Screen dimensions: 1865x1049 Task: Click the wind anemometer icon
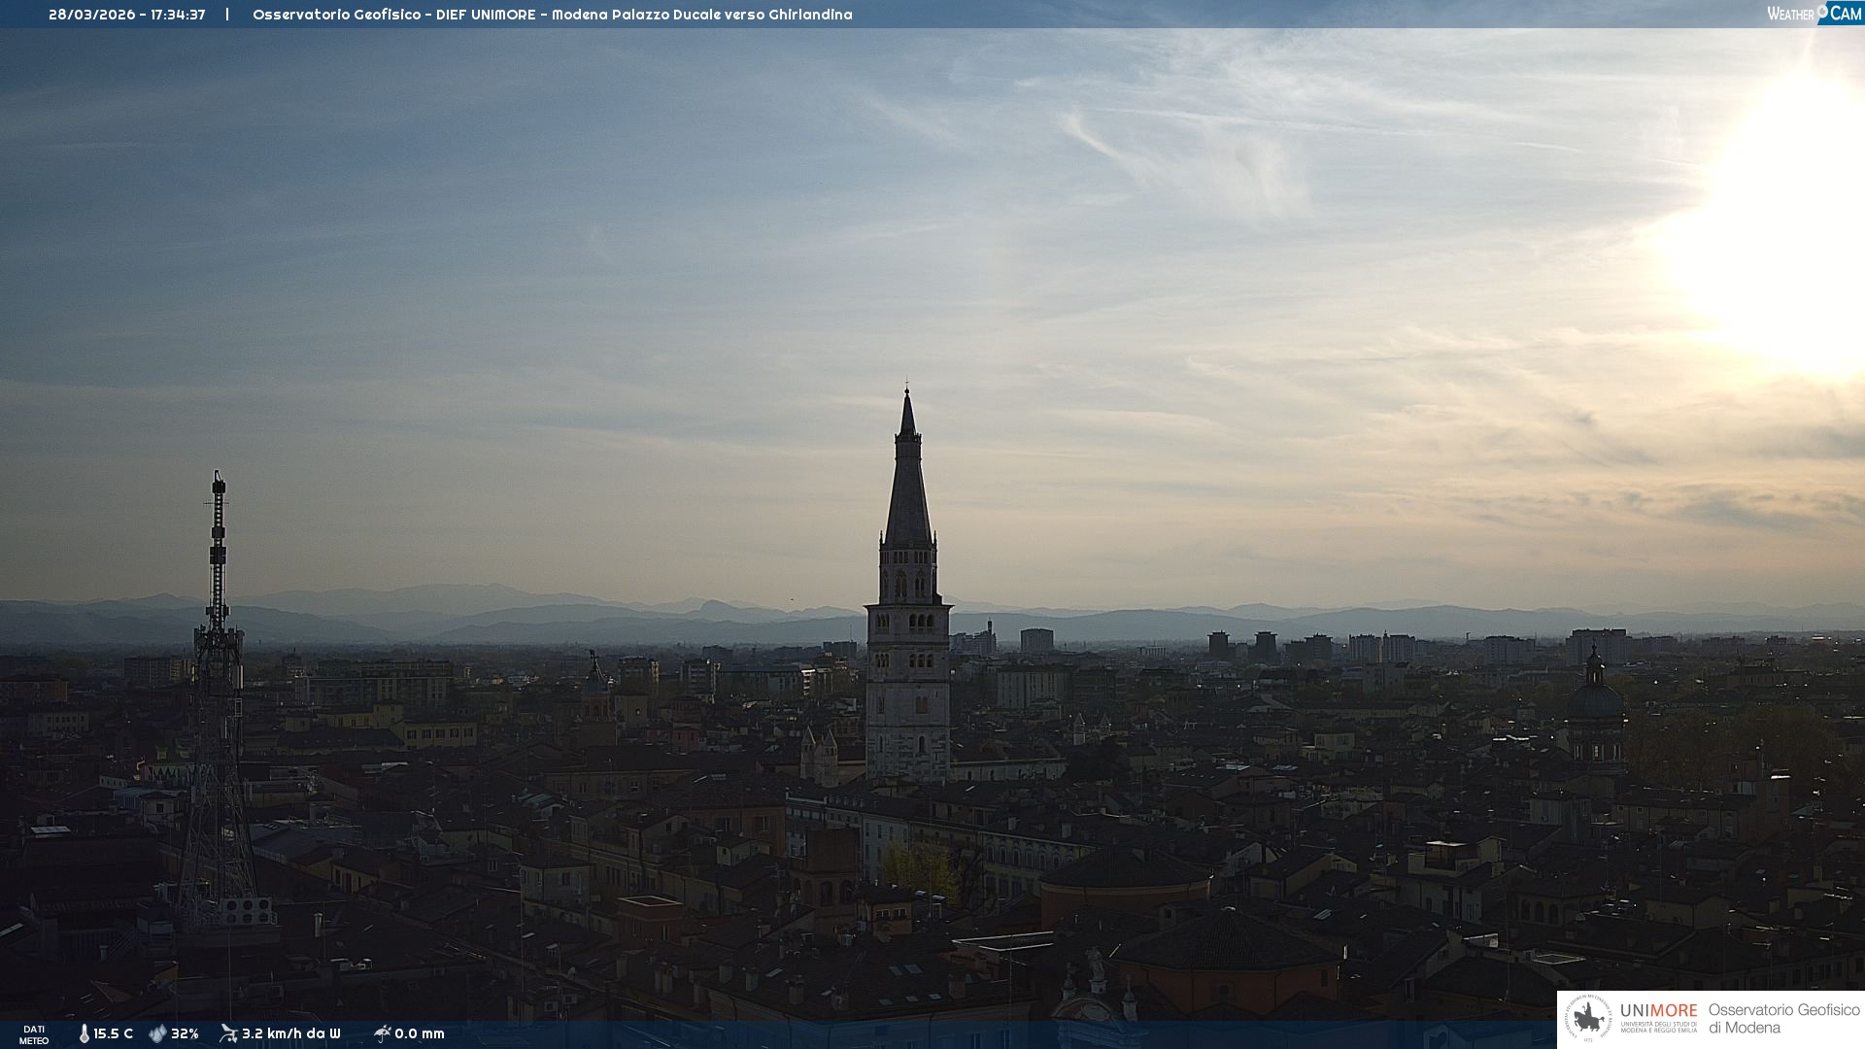[x=228, y=1033]
